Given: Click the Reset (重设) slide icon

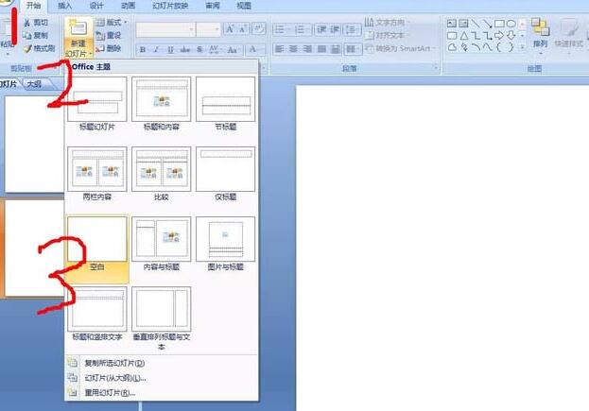Looking at the screenshot, I should point(100,36).
